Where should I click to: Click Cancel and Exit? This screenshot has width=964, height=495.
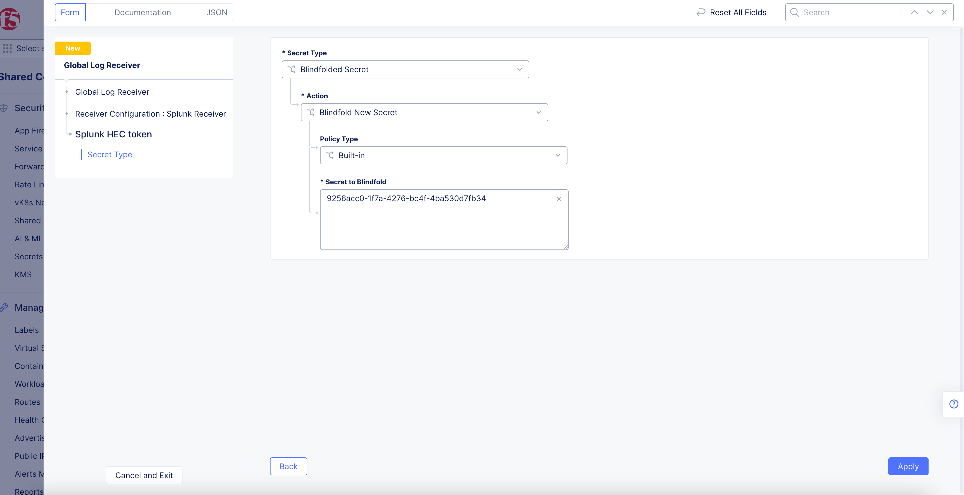point(144,475)
